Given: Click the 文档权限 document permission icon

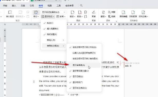Looking at the screenshot, I should click(133, 12).
